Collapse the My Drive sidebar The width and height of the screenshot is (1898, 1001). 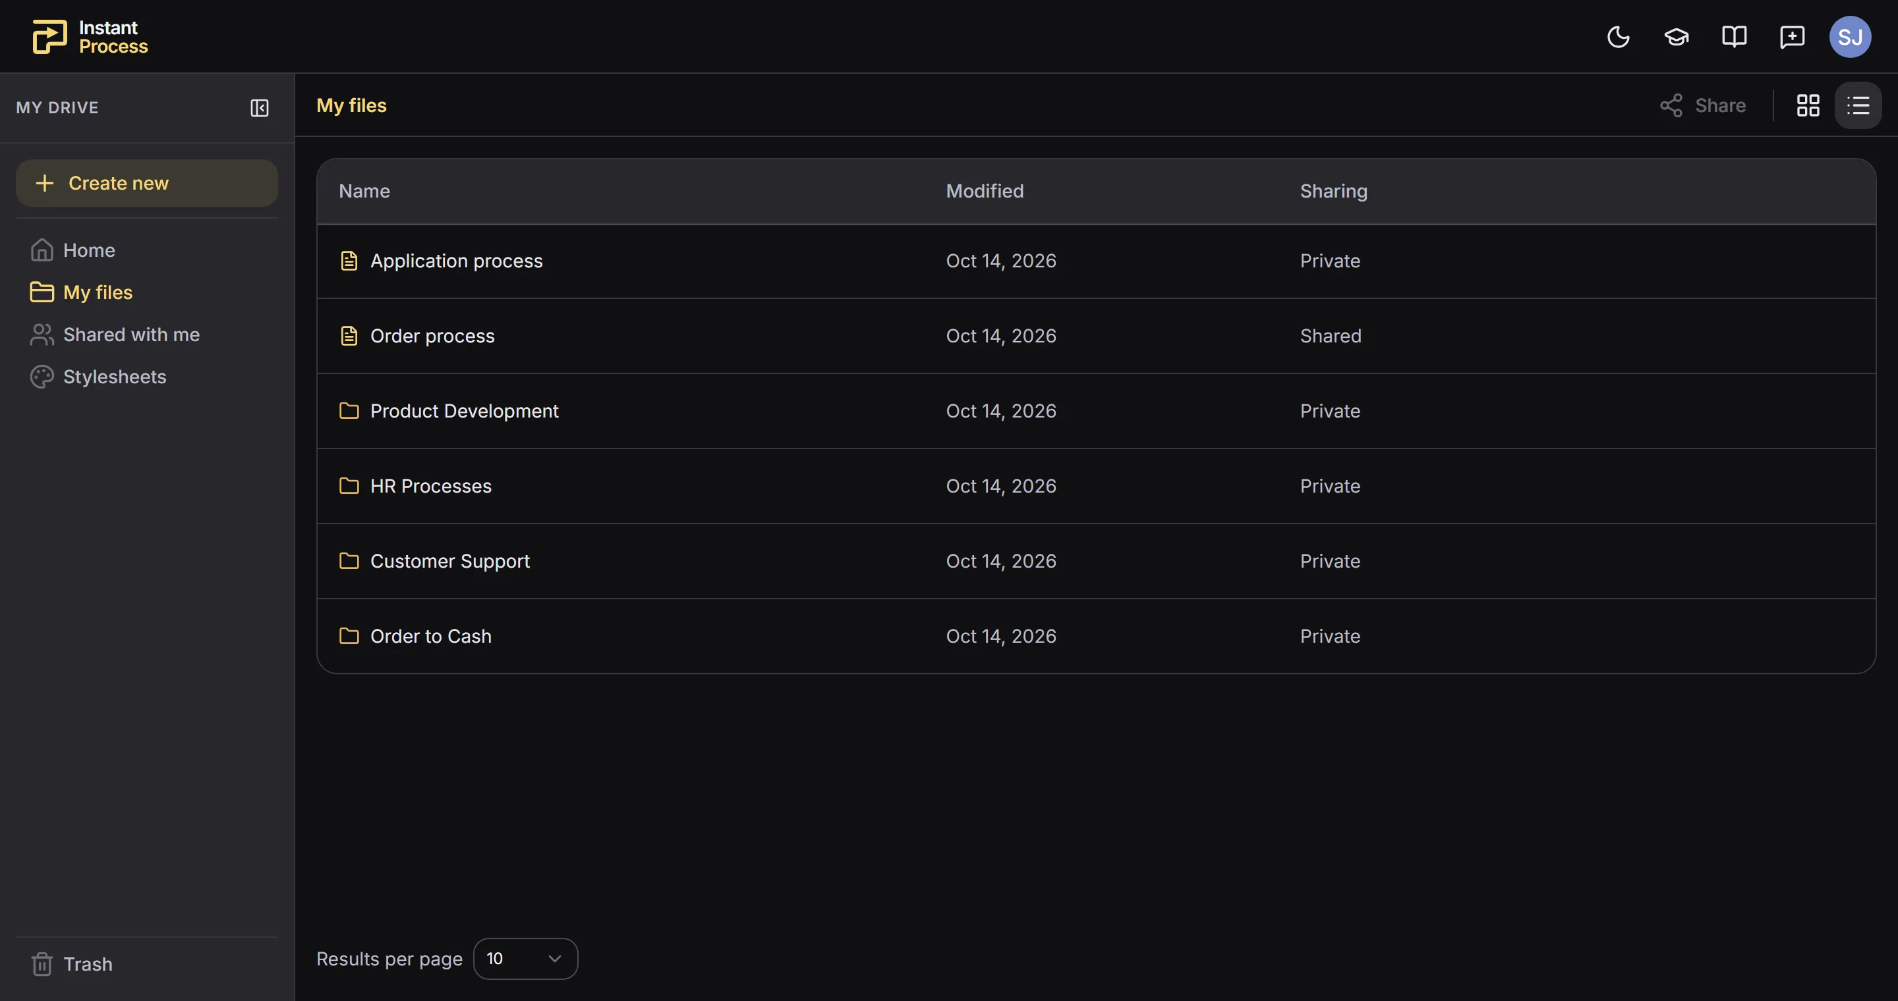[260, 107]
